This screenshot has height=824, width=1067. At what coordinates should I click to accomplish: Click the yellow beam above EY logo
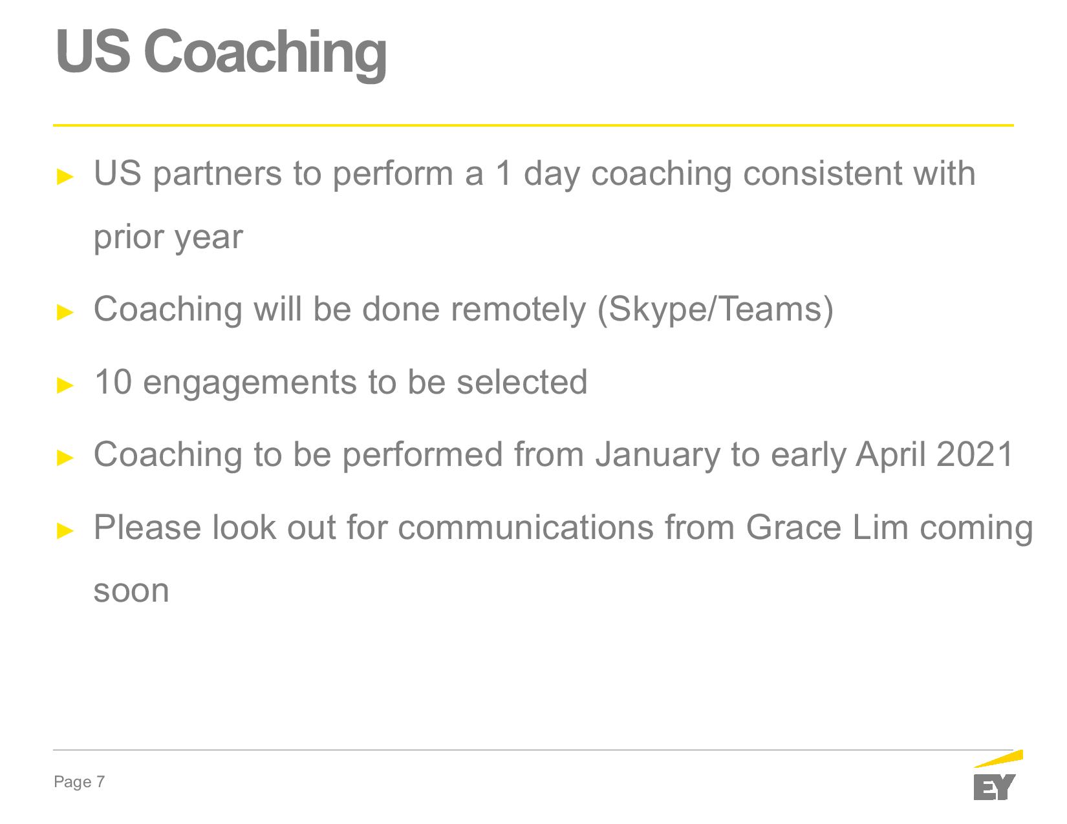tap(998, 759)
